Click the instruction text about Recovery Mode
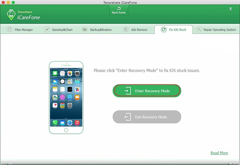240x165 pixels. point(147,70)
